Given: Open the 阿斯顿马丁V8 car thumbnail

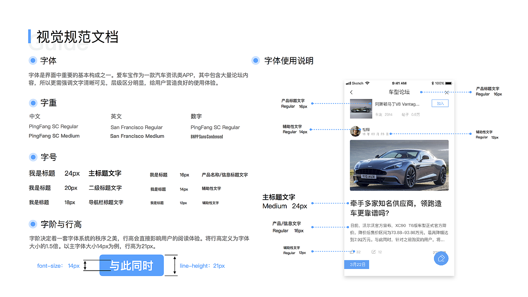Looking at the screenshot, I should [361, 108].
